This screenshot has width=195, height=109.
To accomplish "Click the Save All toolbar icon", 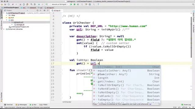I will 5,5.
